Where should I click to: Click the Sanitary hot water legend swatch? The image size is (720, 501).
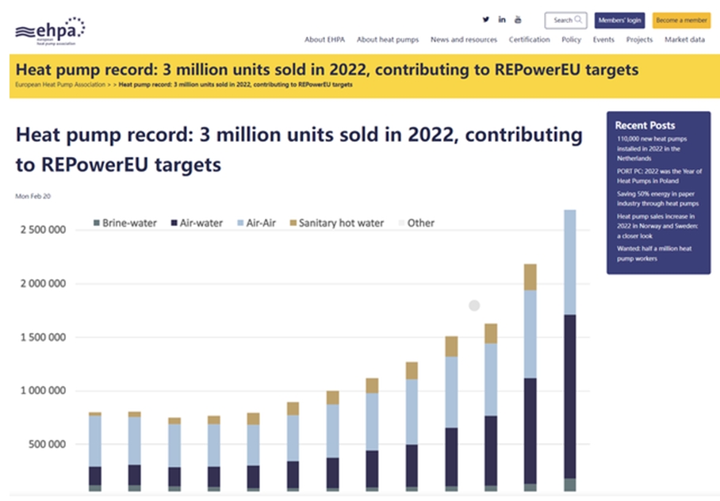click(x=293, y=223)
